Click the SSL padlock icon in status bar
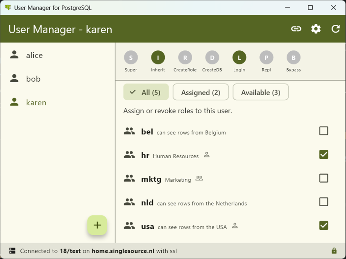 click(334, 251)
